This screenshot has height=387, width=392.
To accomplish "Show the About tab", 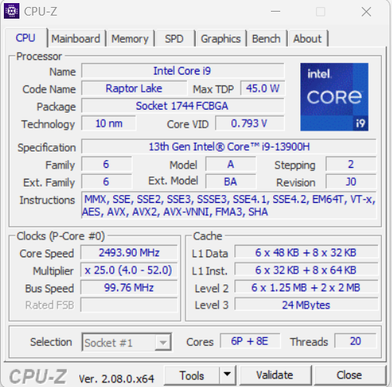I will (307, 39).
